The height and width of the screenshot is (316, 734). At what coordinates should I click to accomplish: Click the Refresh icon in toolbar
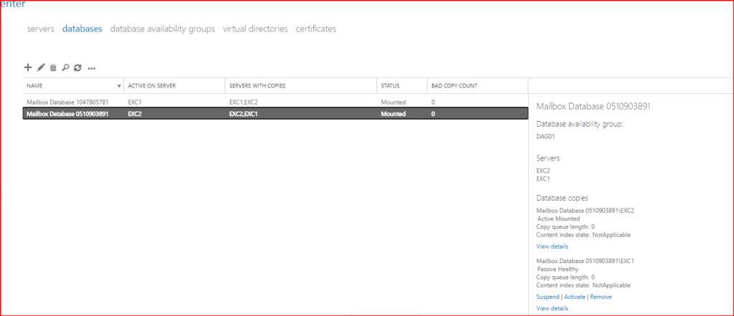pyautogui.click(x=77, y=68)
